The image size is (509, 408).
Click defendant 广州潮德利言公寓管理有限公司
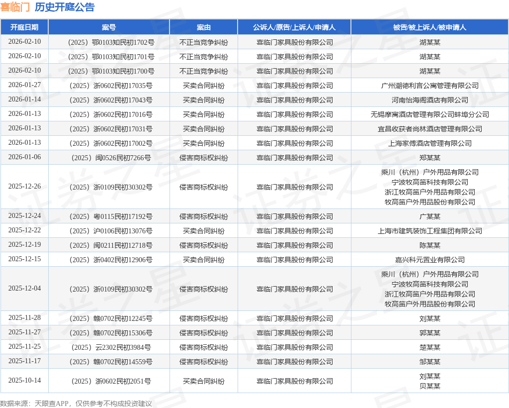pyautogui.click(x=430, y=86)
